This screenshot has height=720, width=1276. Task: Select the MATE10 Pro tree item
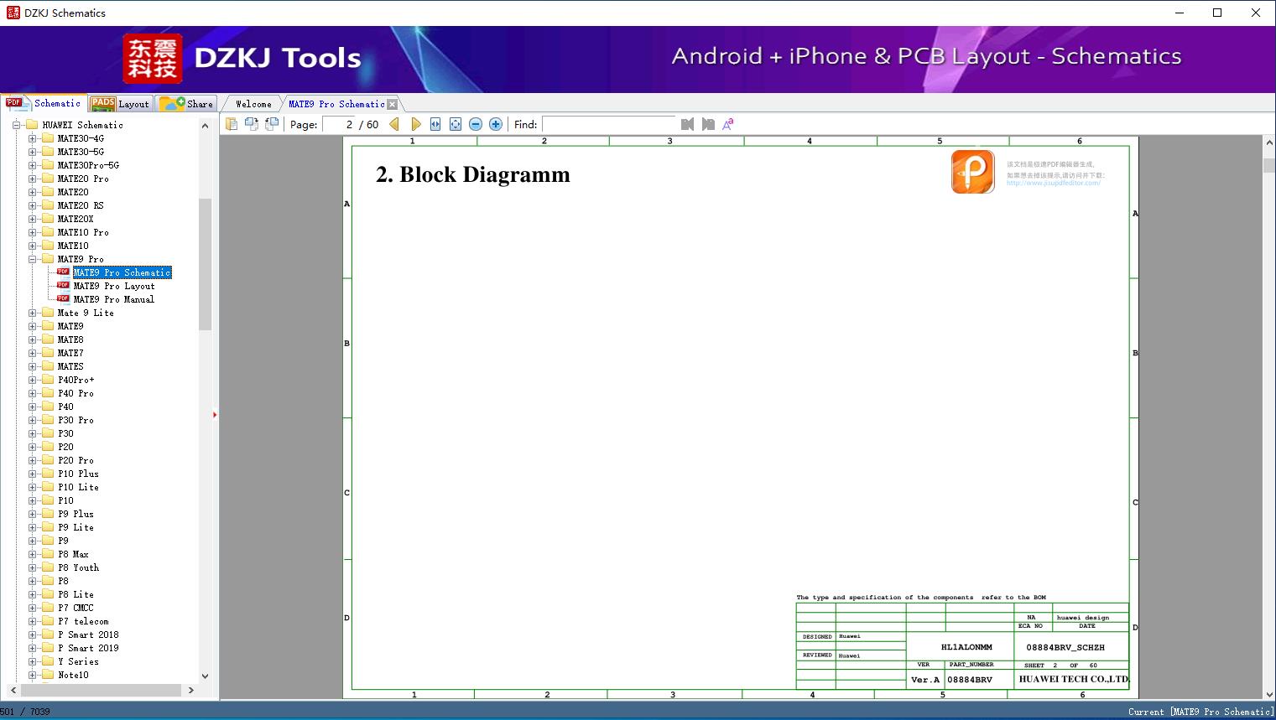click(83, 232)
